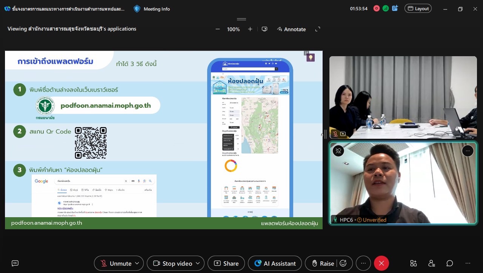Click the red recording indicator icon
This screenshot has height=273, width=483.
(x=376, y=9)
